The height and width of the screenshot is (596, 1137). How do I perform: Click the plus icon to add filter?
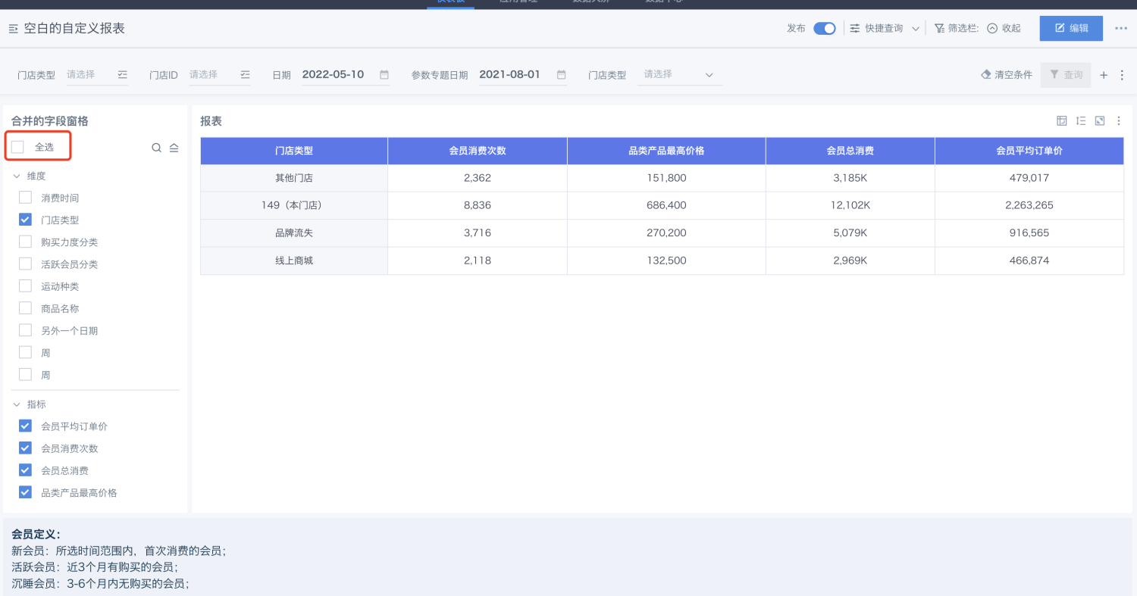click(1104, 75)
